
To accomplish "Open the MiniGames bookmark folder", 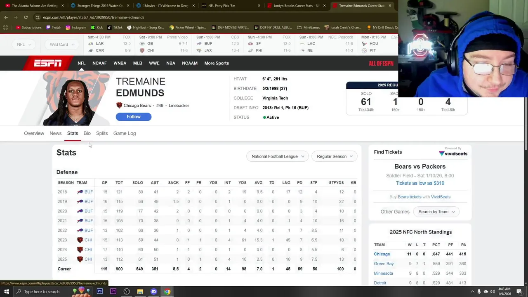I will pos(308,28).
